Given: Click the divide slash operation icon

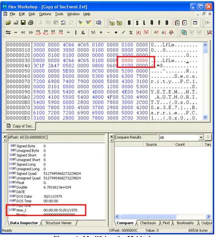Looking at the screenshot, I should pos(124,32).
